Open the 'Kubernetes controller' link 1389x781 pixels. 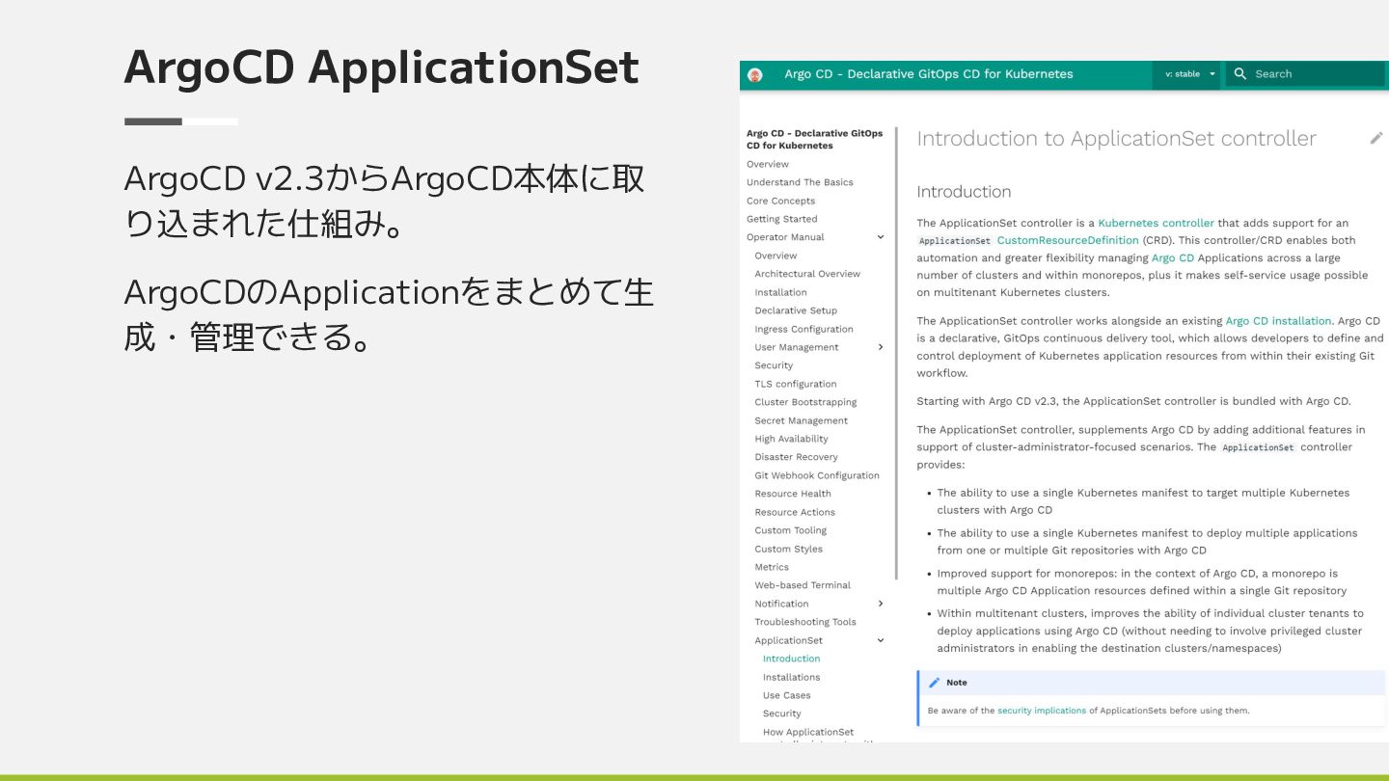point(1156,223)
